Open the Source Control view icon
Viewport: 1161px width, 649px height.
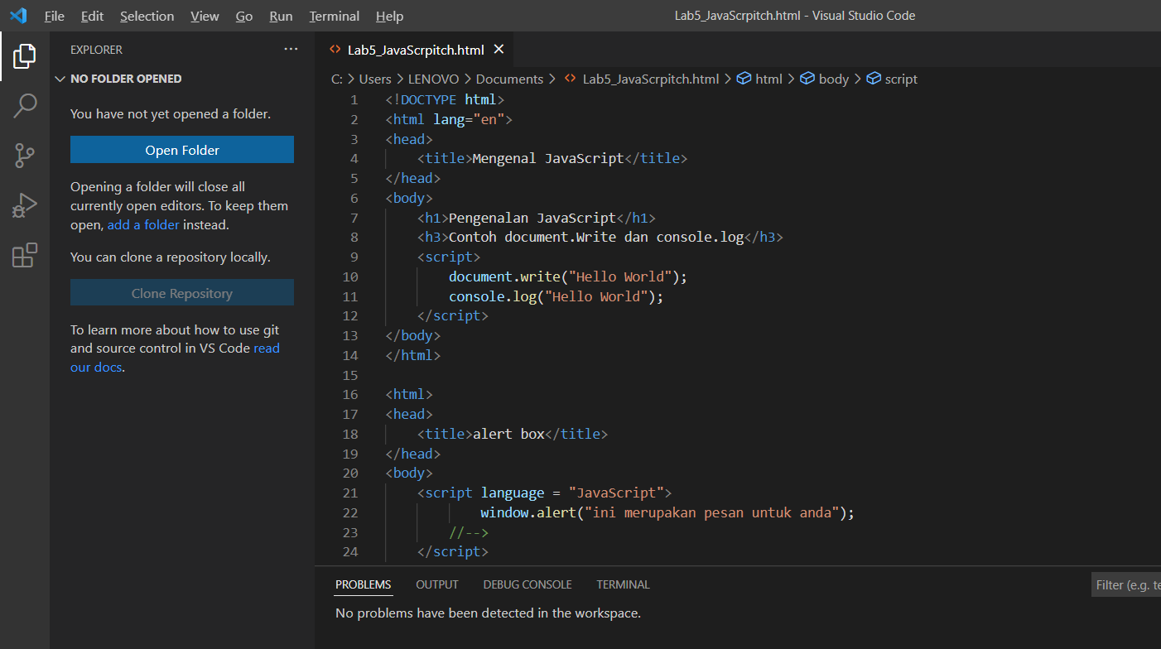click(24, 156)
